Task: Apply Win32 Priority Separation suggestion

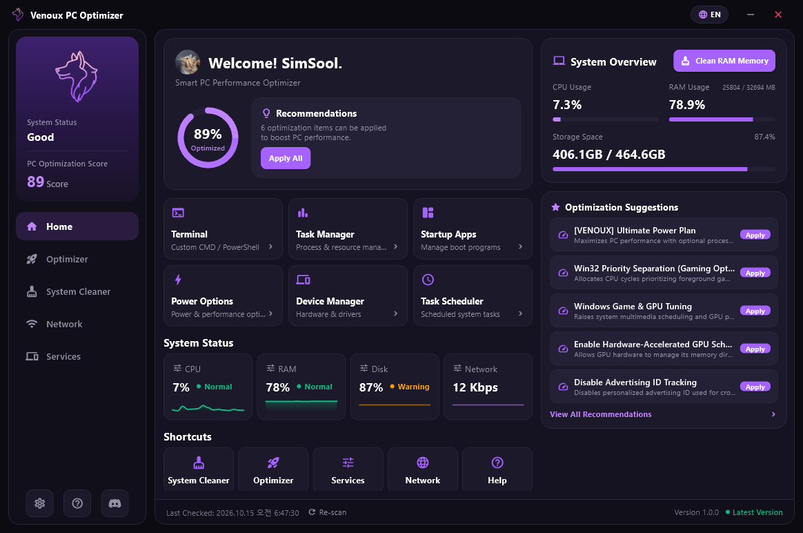Action: pos(755,273)
